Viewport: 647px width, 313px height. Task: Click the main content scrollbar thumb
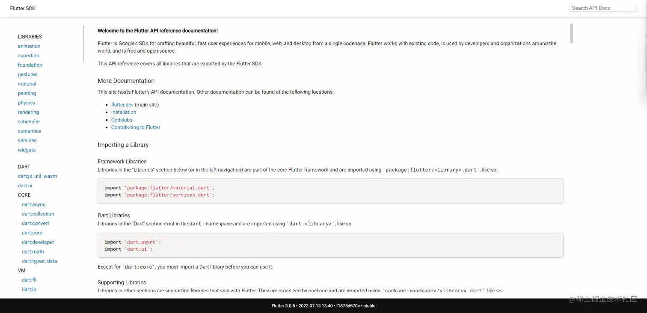click(x=571, y=33)
